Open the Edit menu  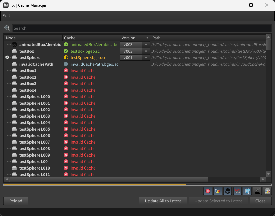(6, 16)
